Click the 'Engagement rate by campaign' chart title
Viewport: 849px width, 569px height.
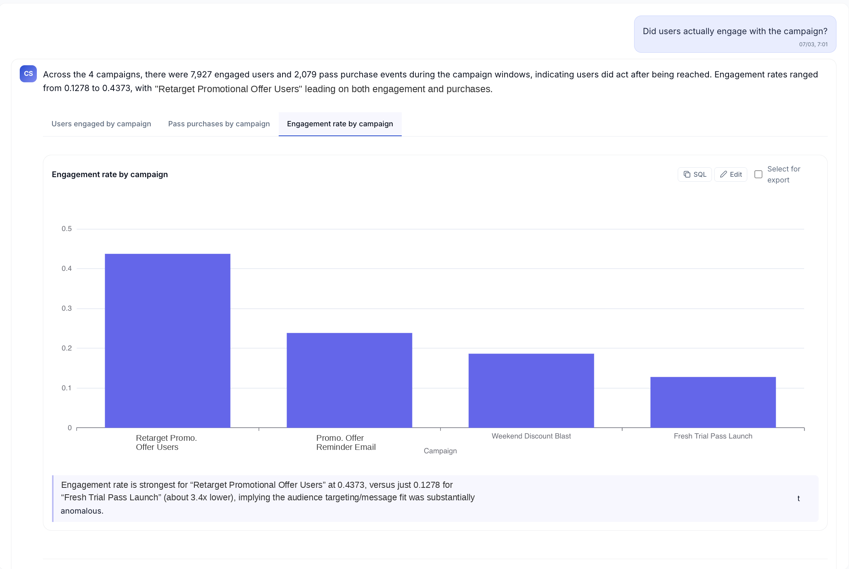[110, 174]
